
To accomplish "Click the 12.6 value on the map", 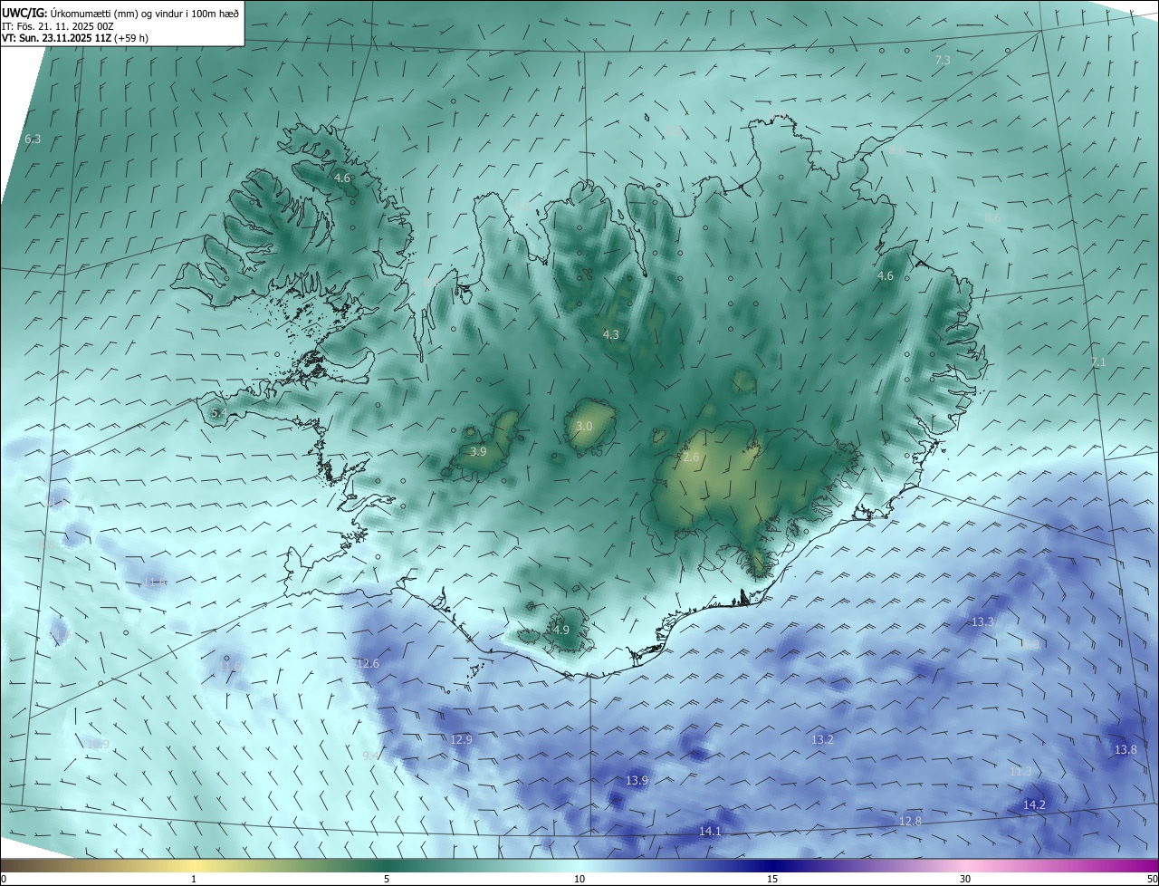I will point(369,664).
